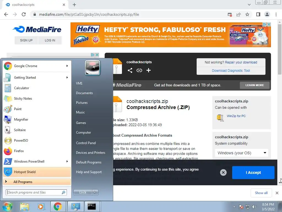Open the Solitaire game
The height and width of the screenshot is (212, 282).
(x=37, y=130)
